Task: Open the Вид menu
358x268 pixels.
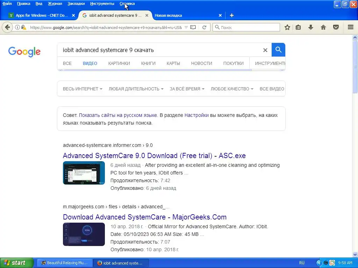Action: (x=39, y=3)
